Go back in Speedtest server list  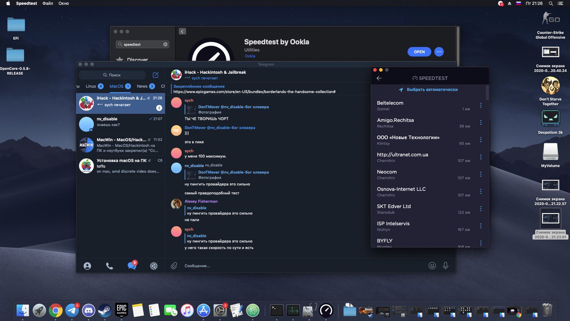pyautogui.click(x=379, y=78)
